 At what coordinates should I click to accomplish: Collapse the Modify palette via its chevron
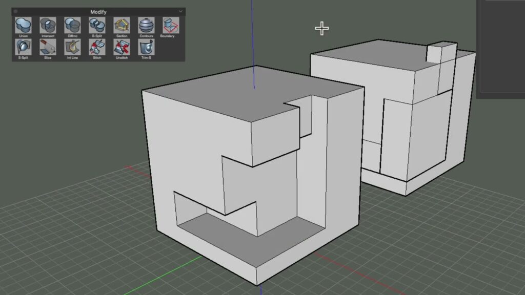pos(180,11)
